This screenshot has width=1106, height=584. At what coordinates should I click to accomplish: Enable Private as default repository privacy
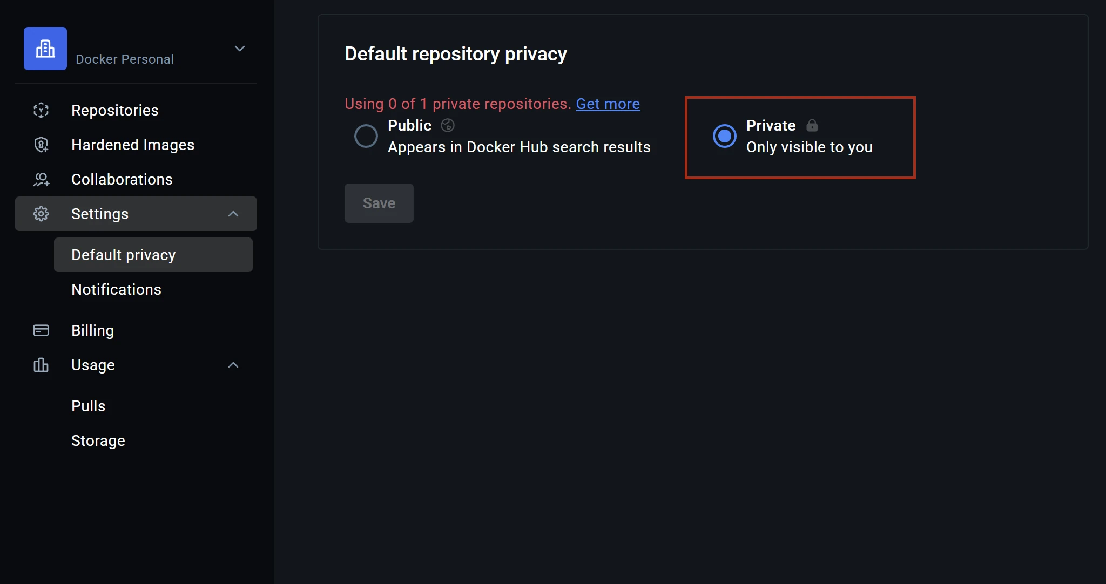724,136
